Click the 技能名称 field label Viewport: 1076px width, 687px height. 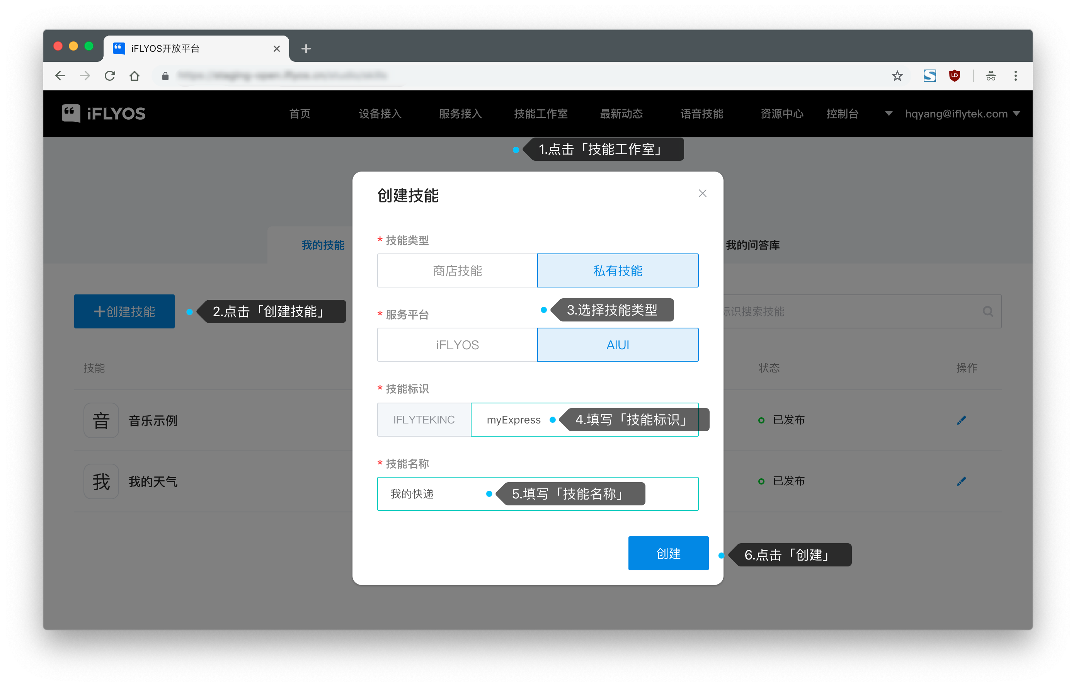(x=407, y=464)
